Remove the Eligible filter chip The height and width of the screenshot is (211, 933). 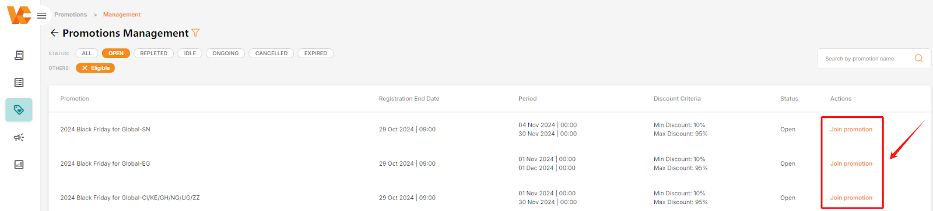point(85,68)
